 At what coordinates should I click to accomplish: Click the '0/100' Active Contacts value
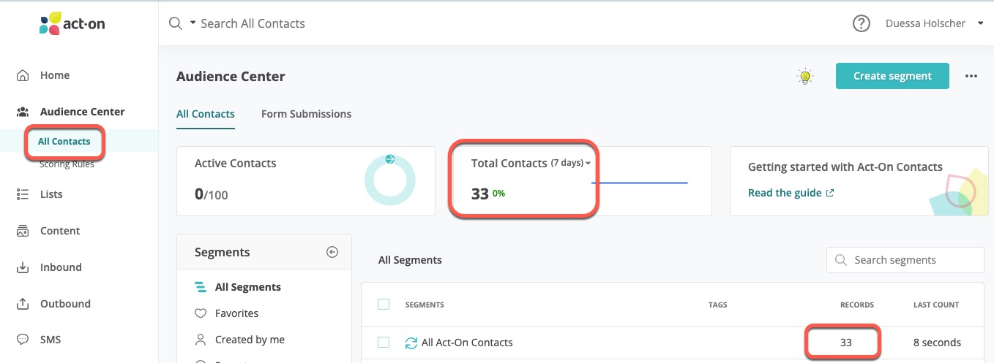coord(212,194)
